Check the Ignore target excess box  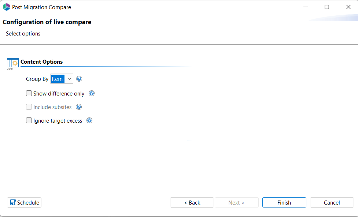click(x=29, y=120)
